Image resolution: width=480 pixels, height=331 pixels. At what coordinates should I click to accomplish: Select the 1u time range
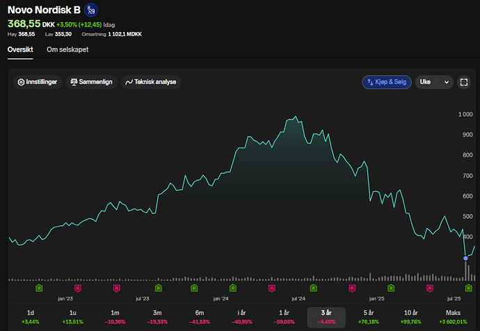pos(72,317)
